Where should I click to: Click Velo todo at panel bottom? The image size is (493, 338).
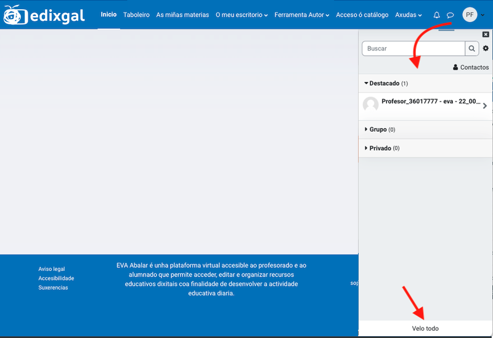[425, 328]
